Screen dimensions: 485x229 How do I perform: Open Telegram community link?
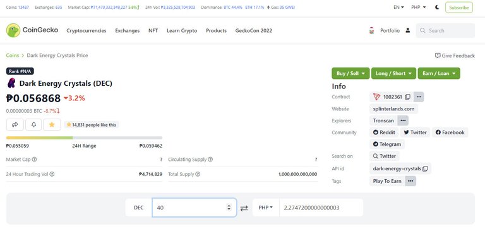point(387,144)
